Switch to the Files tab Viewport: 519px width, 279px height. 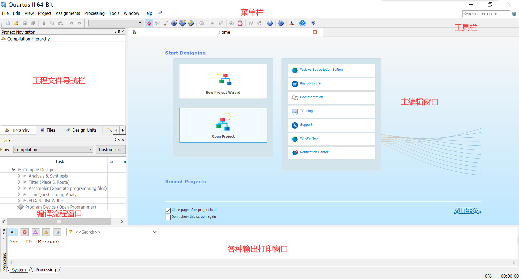coord(48,130)
